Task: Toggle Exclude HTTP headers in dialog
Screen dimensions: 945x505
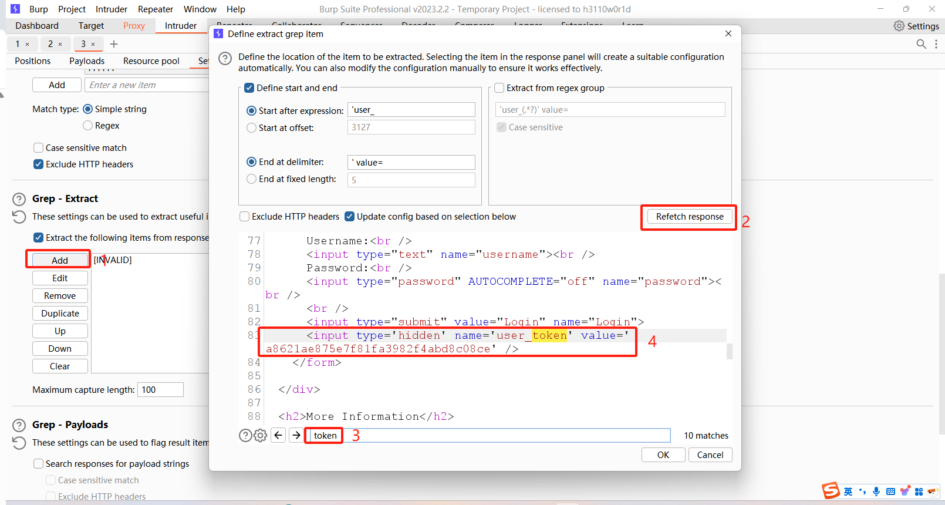Action: [x=245, y=217]
